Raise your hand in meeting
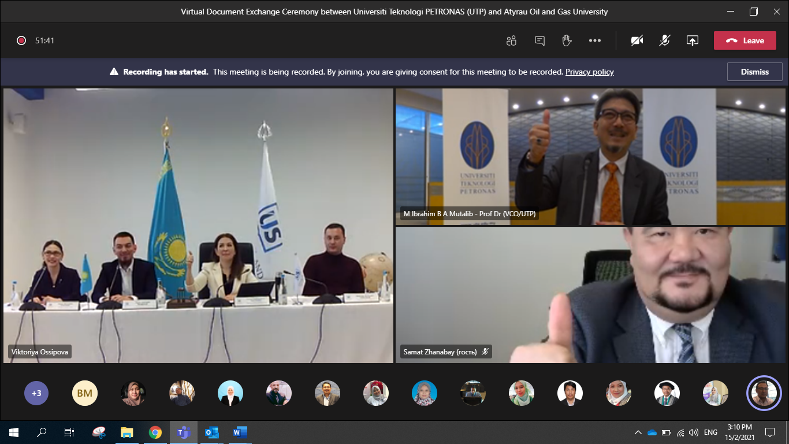 pyautogui.click(x=567, y=40)
